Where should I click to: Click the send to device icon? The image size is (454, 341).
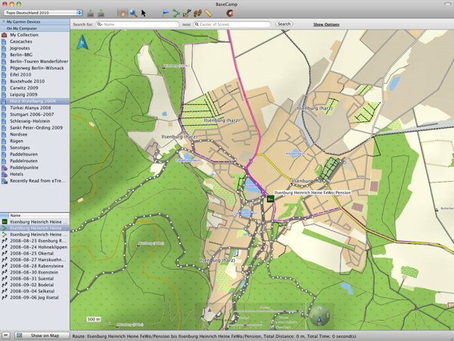pyautogui.click(x=91, y=13)
